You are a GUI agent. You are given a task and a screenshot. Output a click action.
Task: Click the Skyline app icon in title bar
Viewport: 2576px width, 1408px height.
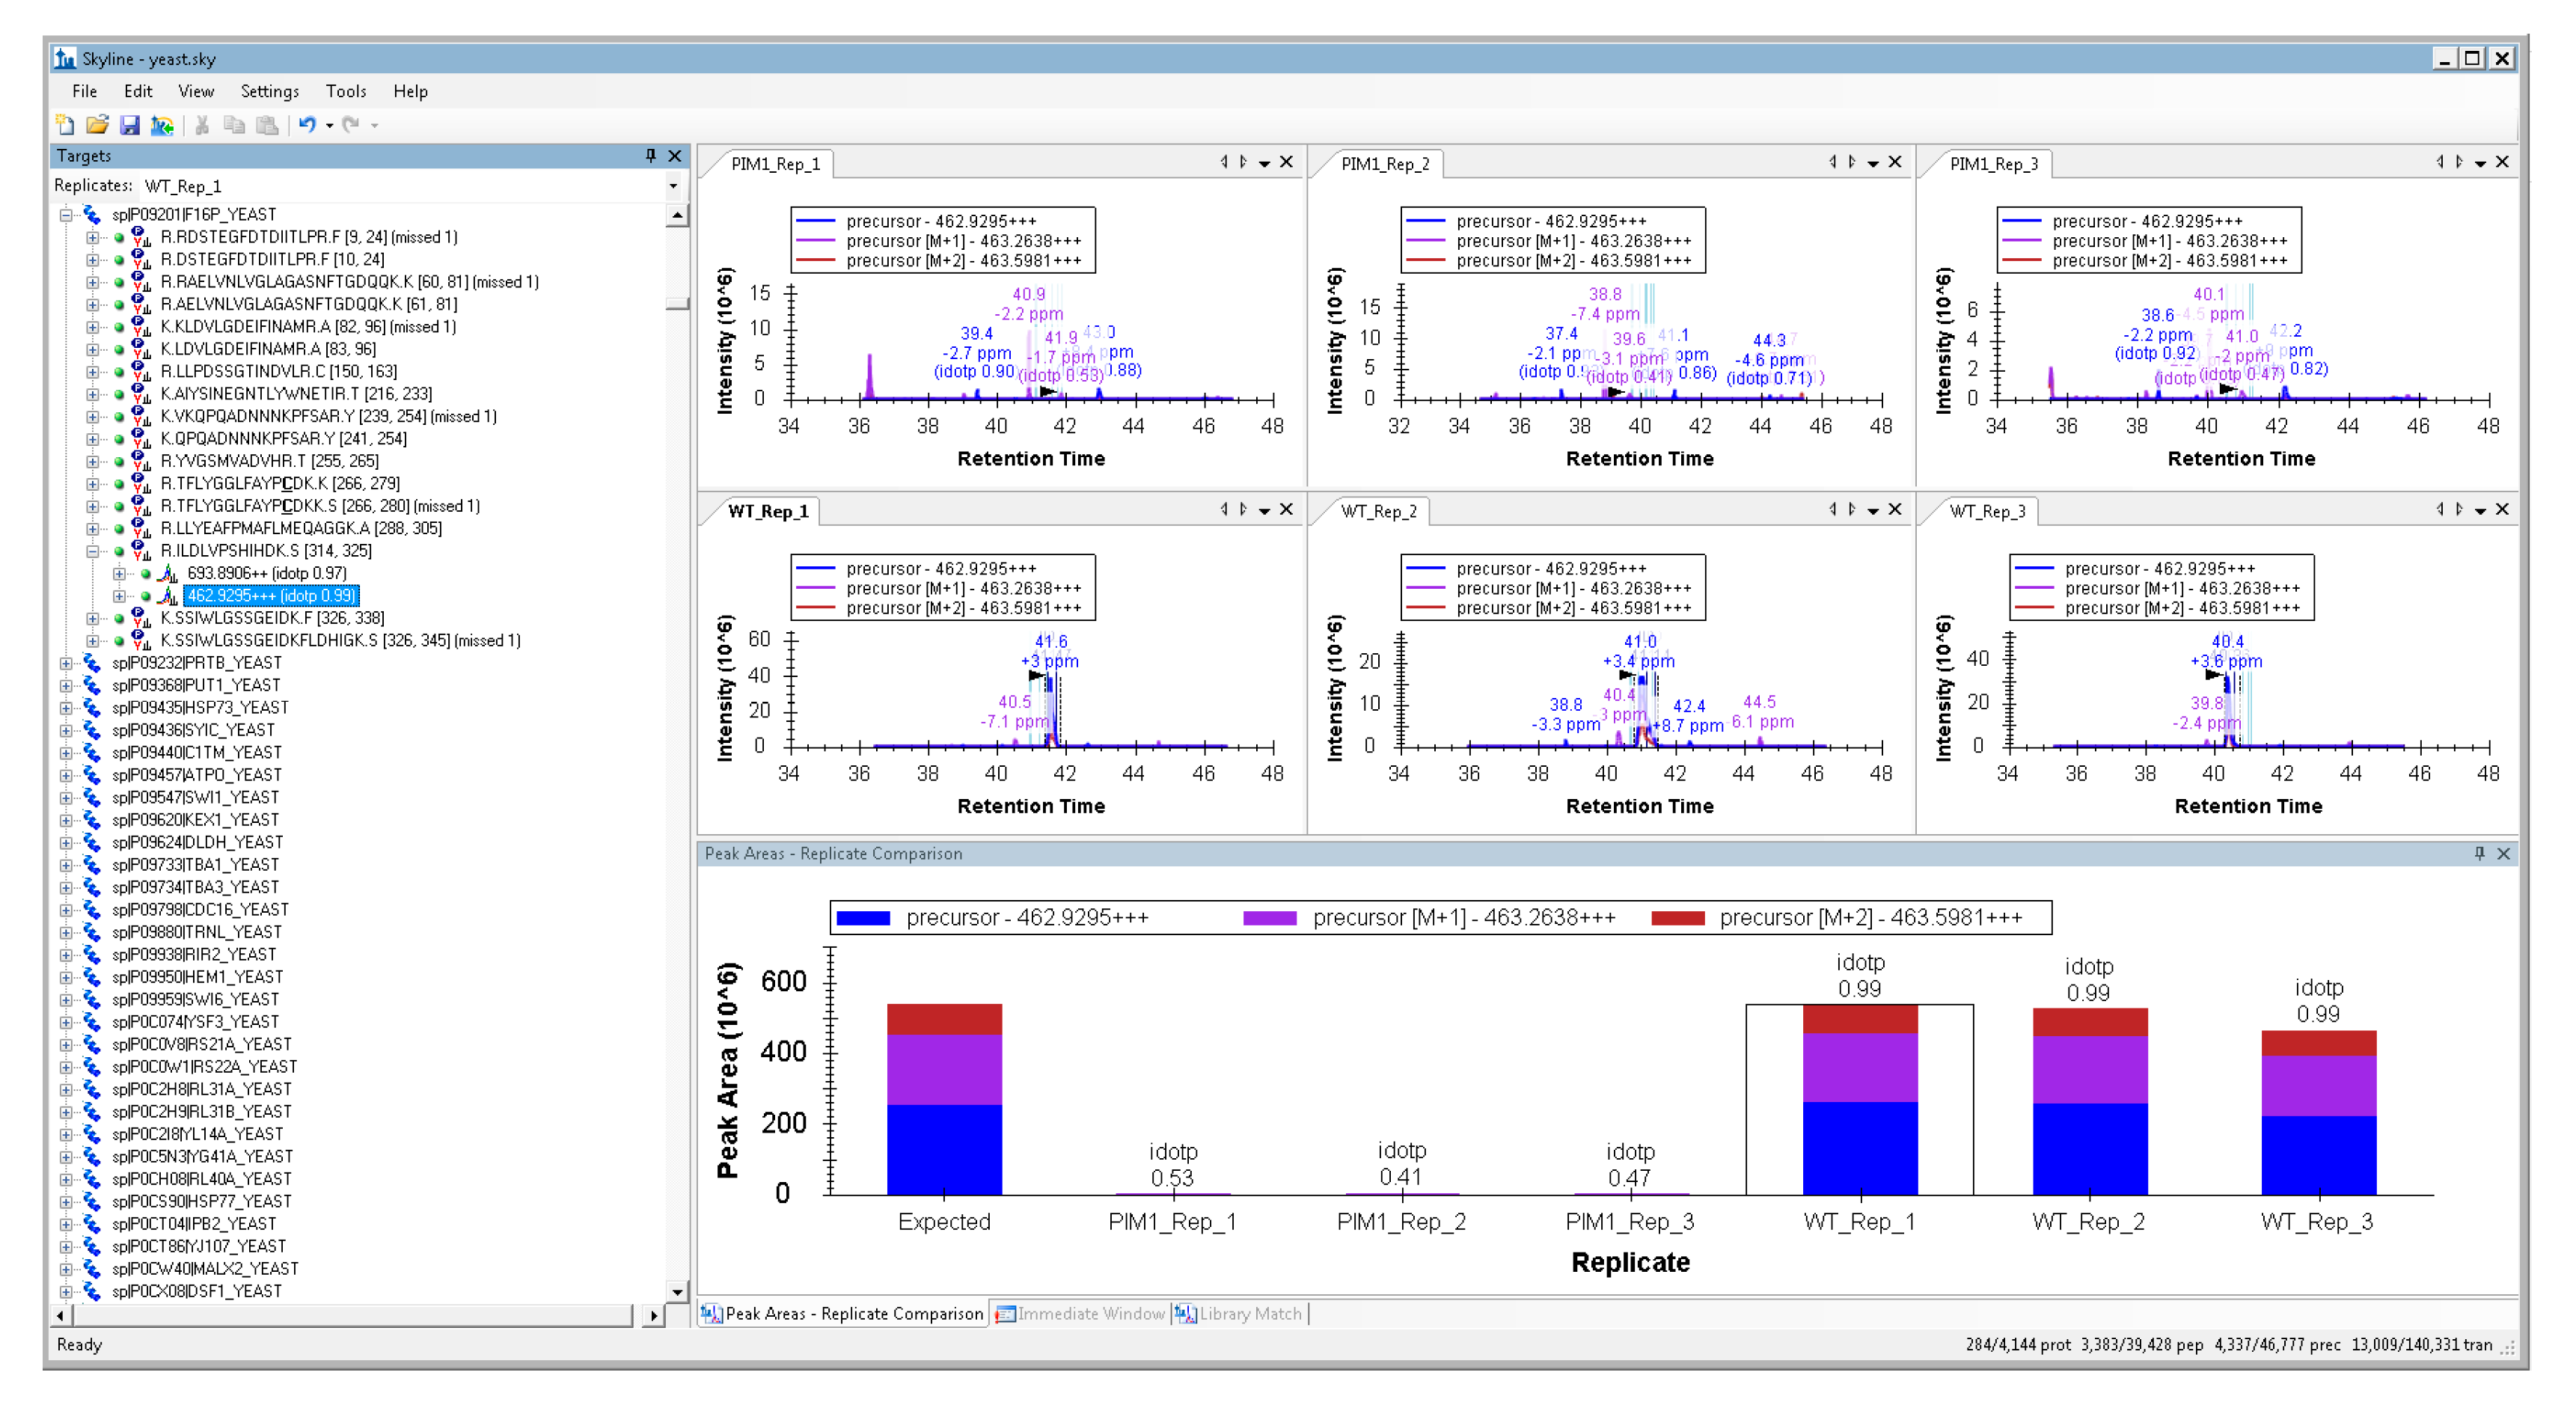pyautogui.click(x=65, y=59)
